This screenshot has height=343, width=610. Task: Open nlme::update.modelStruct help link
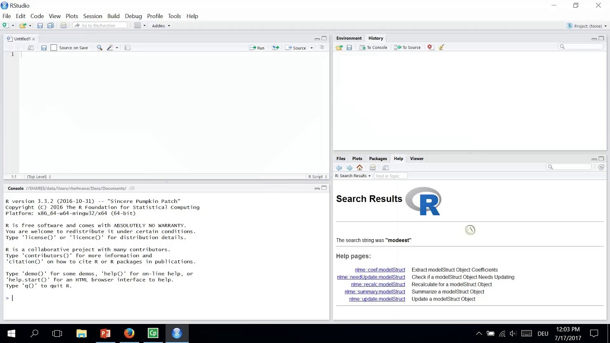click(x=377, y=299)
